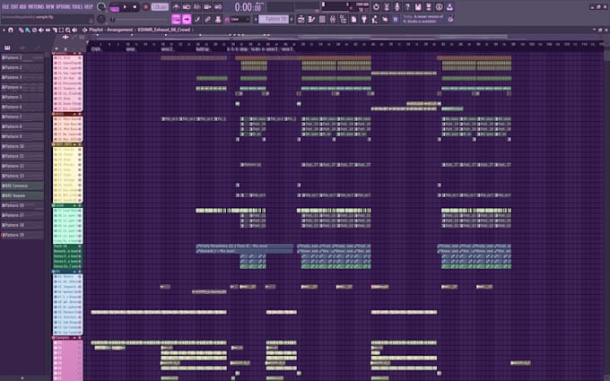Image resolution: width=610 pixels, height=381 pixels.
Task: Open the browser view
Action: pyautogui.click(x=343, y=19)
